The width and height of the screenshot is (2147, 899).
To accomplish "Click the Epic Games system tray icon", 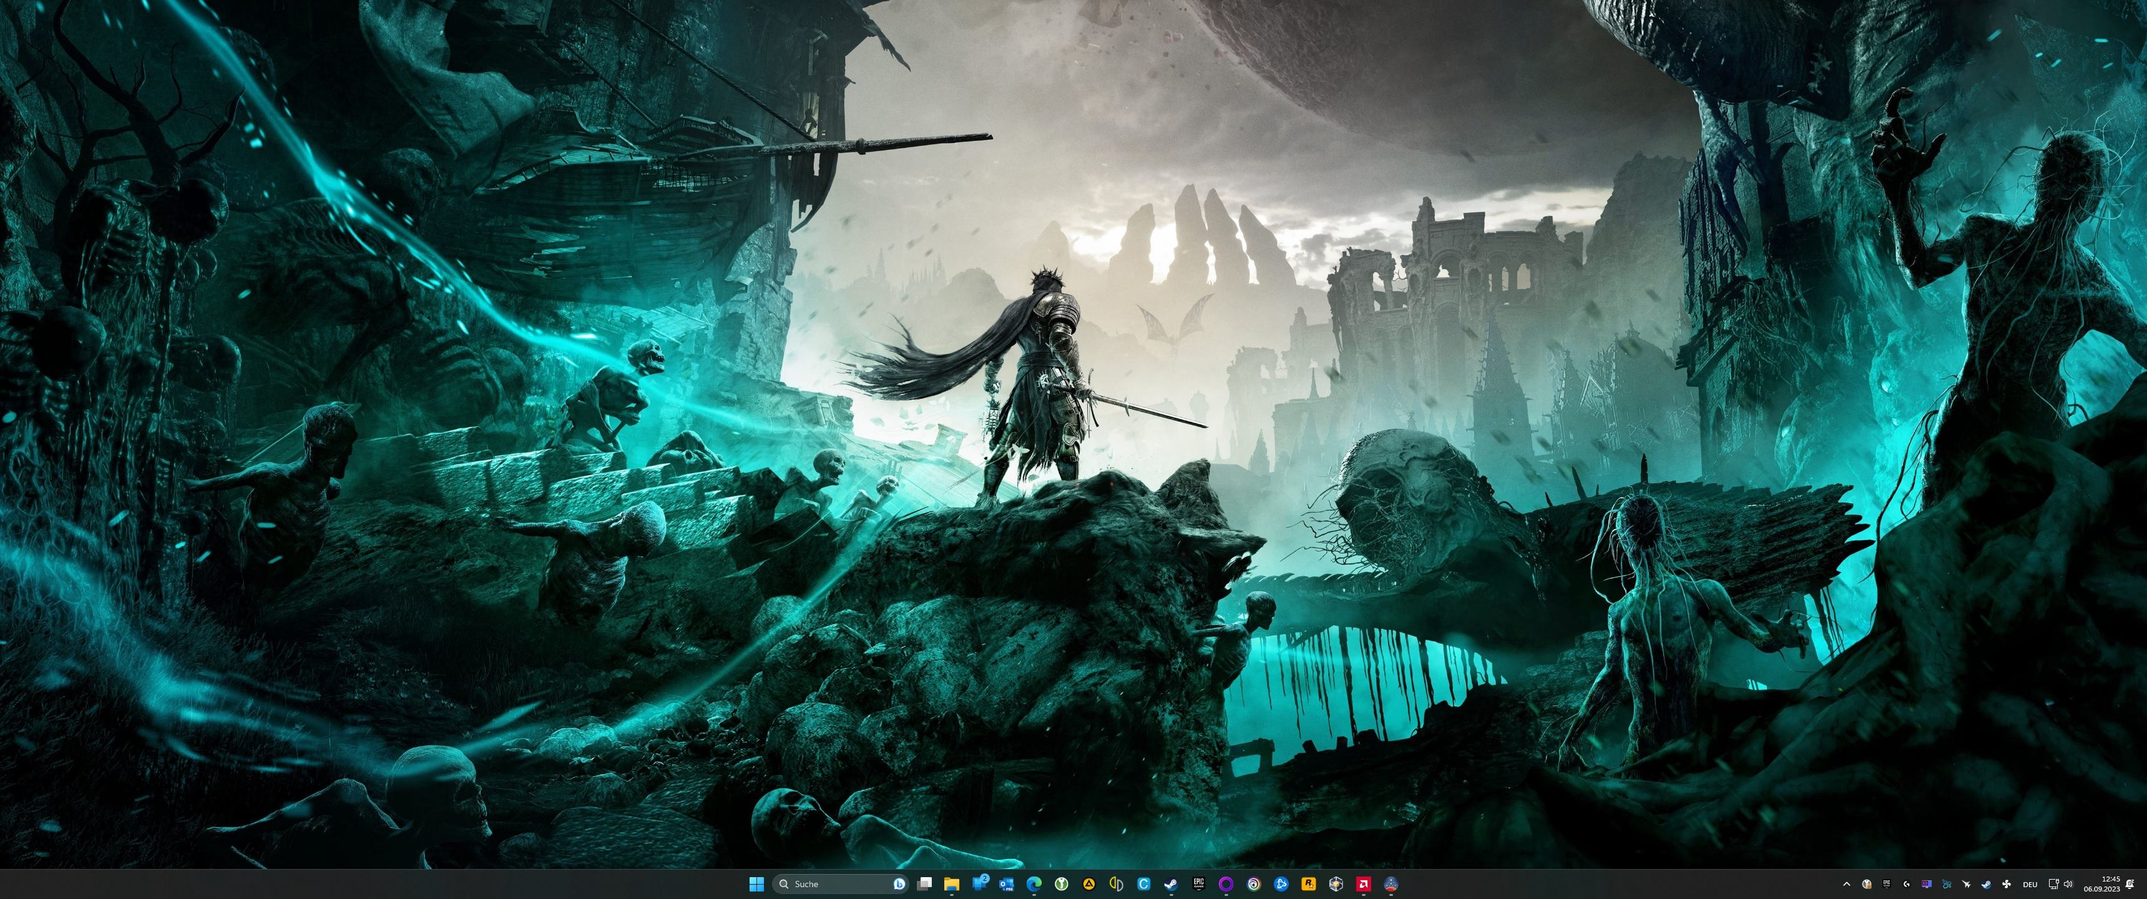I will click(1887, 884).
